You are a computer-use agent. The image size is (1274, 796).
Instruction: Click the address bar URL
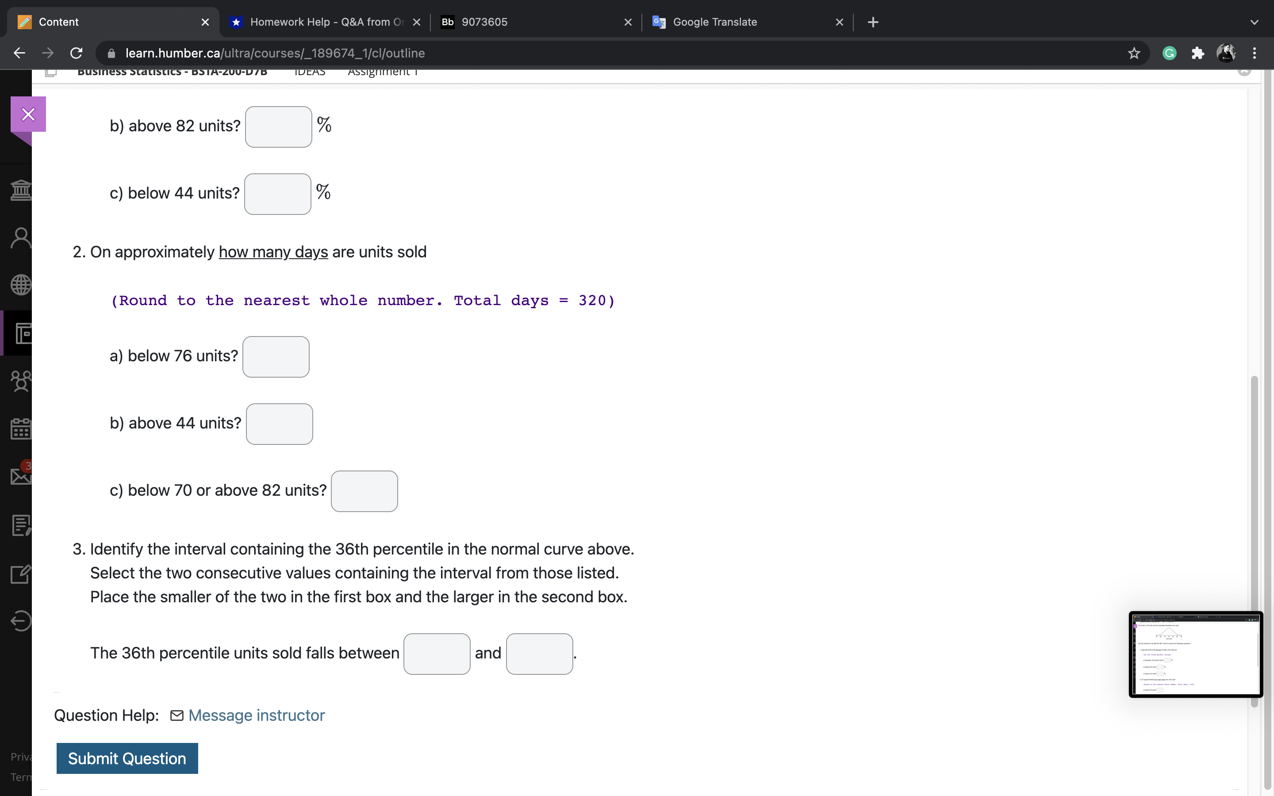275,53
